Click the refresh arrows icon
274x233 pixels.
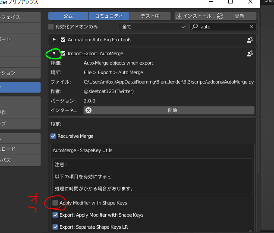[220, 16]
